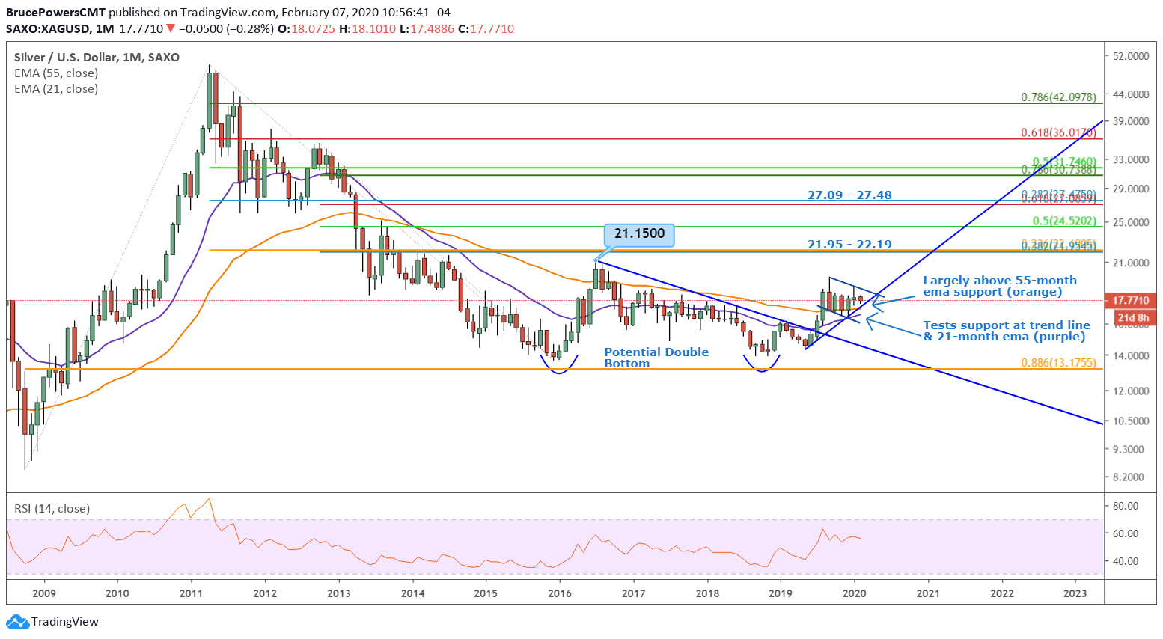The image size is (1163, 639).
Task: Click the 0.618(36.0170) Fibonacci label
Action: coord(1057,134)
